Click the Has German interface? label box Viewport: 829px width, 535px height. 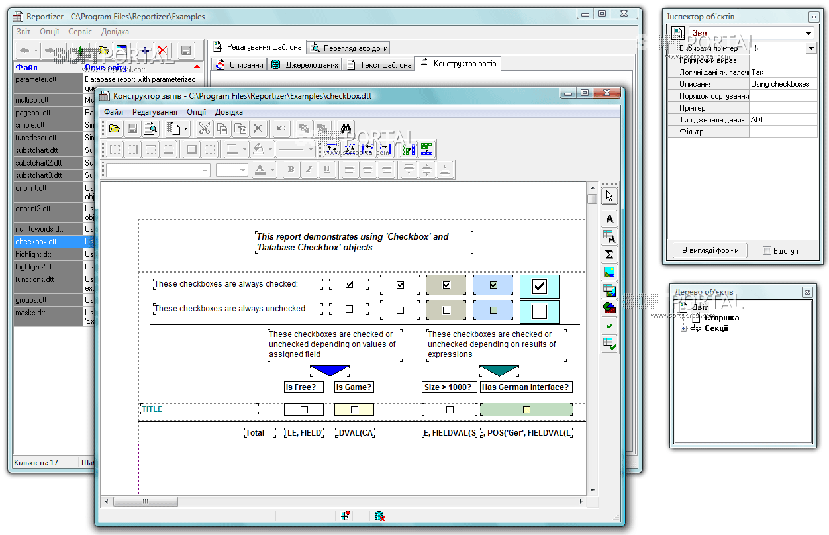click(x=526, y=387)
